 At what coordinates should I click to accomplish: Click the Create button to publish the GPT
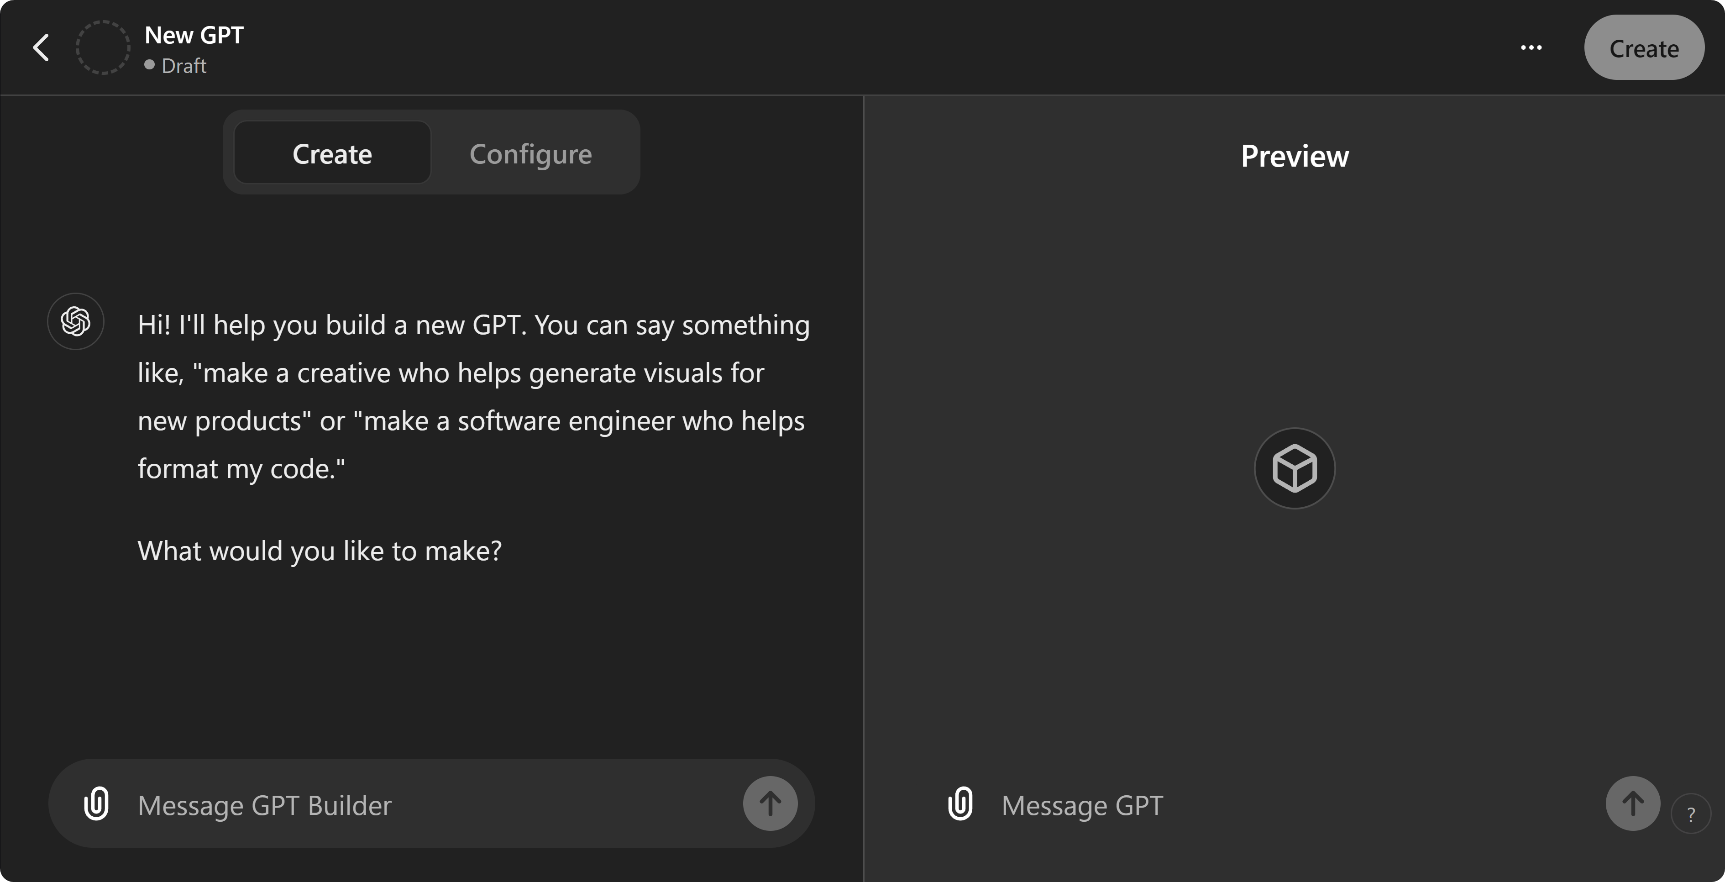pos(1644,47)
